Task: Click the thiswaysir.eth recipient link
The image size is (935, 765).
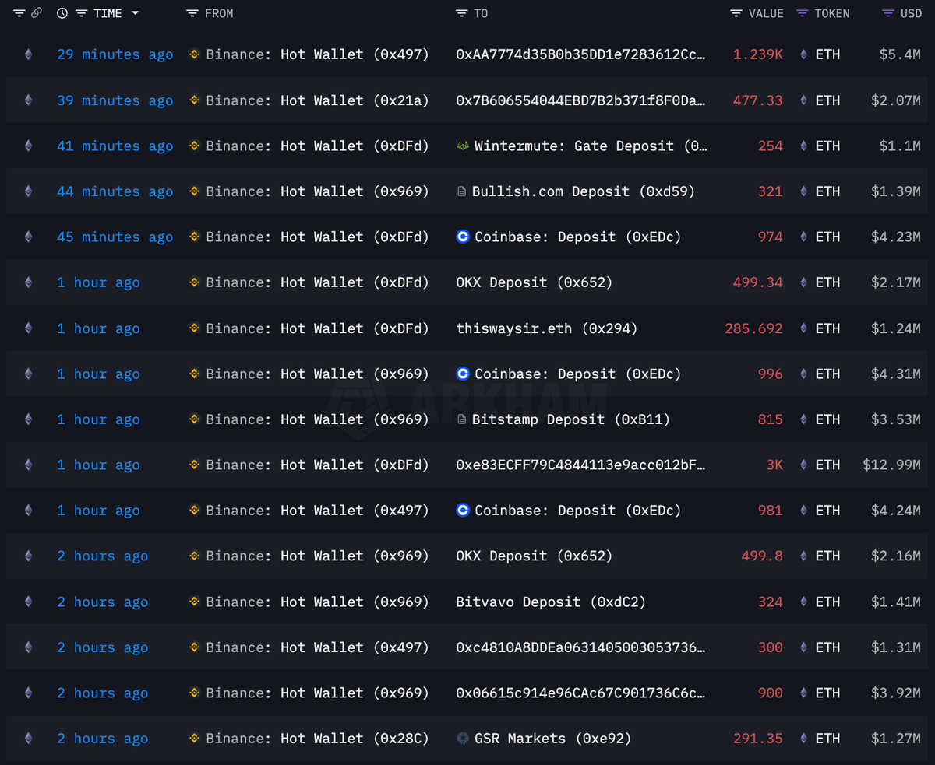Action: [x=547, y=328]
